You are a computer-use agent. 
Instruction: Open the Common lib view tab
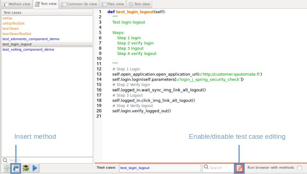click(79, 4)
